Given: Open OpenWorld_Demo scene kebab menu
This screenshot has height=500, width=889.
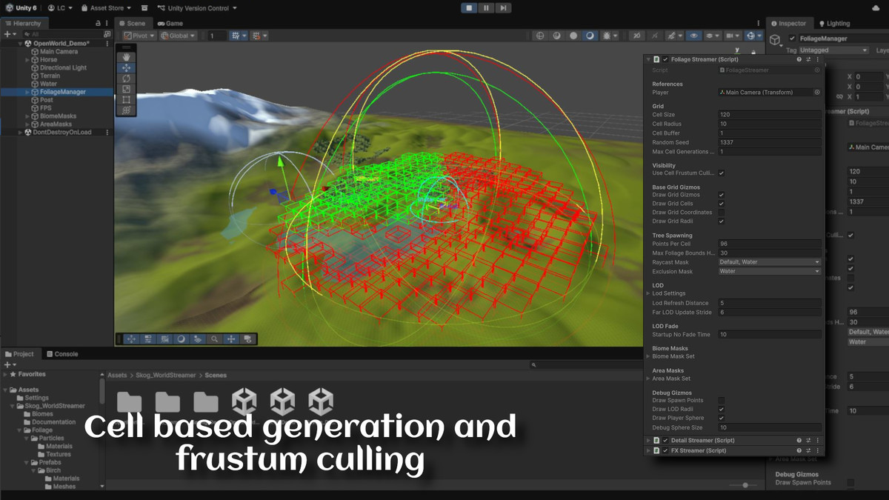Looking at the screenshot, I should 107,44.
